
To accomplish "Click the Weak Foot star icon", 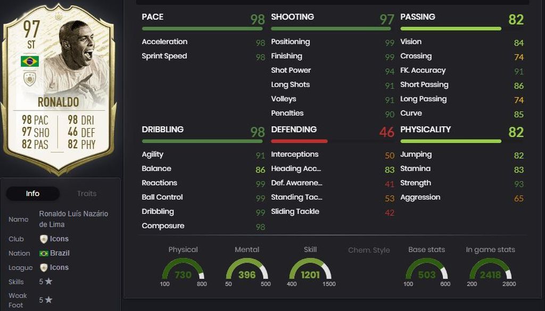I will click(x=48, y=299).
